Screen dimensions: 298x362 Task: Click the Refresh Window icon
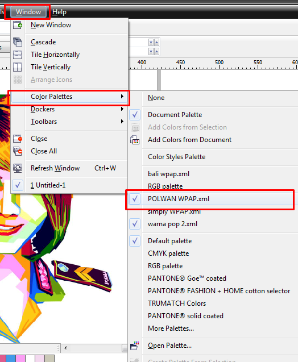coord(18,168)
